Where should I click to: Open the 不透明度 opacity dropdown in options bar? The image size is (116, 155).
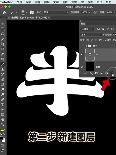coord(90,13)
